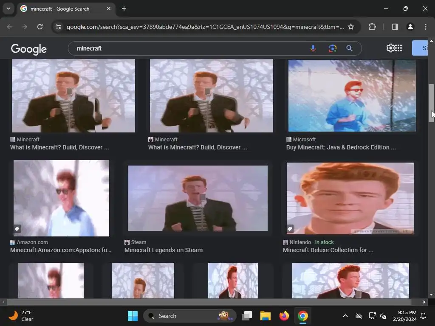Open Google quick settings gear
Image resolution: width=435 pixels, height=326 pixels.
(x=390, y=48)
